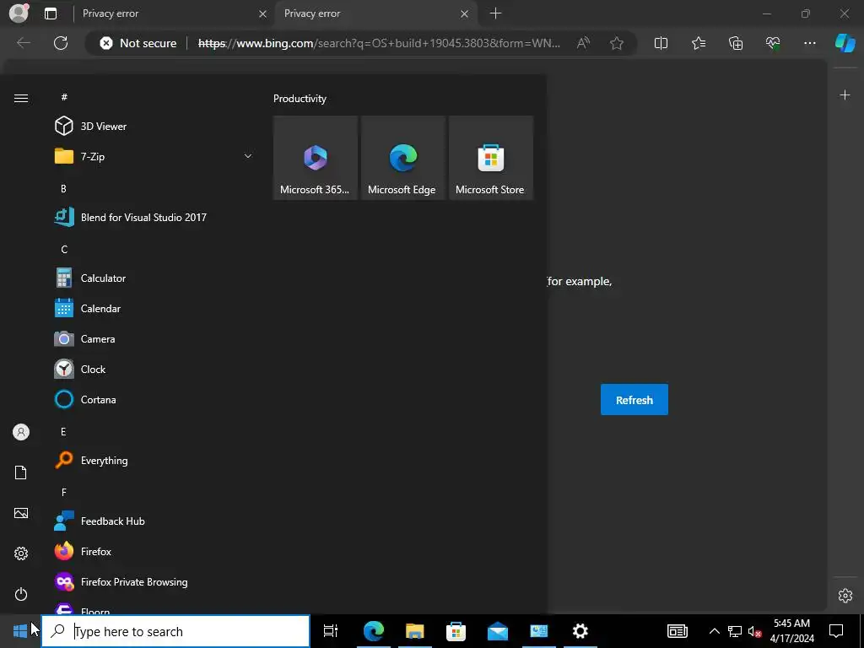Click the Microsoft Store tile
The height and width of the screenshot is (648, 864).
[x=491, y=158]
